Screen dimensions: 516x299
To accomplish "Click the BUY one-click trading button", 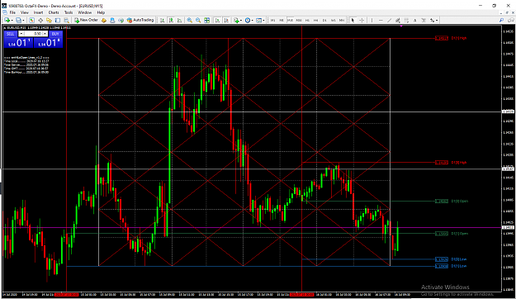I will point(55,34).
